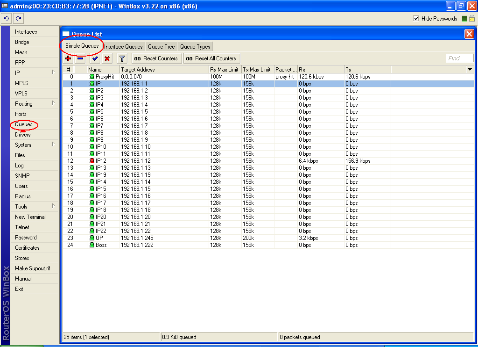Sort by the Tx Max Limit column header
This screenshot has height=347, width=478.
tap(258, 70)
